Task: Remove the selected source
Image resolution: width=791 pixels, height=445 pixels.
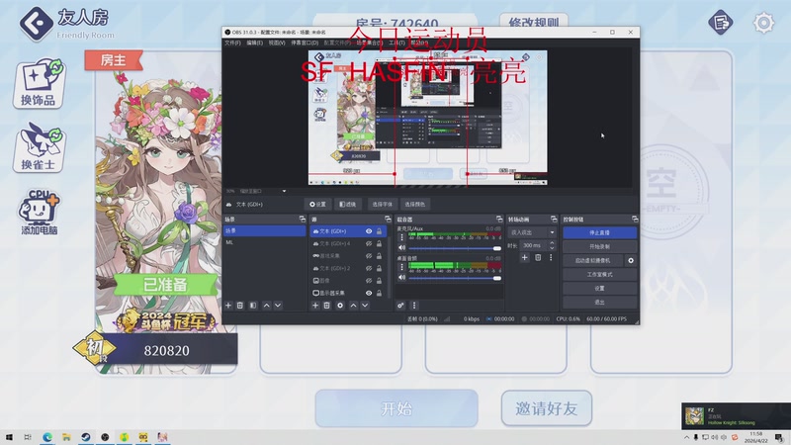Action: (327, 306)
